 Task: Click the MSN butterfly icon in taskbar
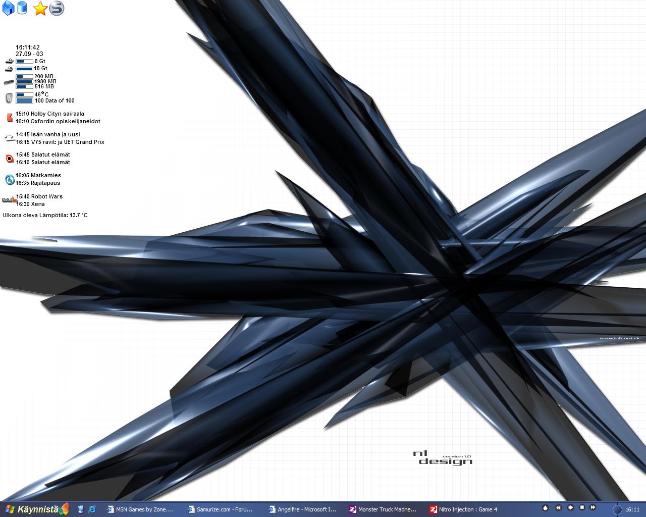coord(64,509)
